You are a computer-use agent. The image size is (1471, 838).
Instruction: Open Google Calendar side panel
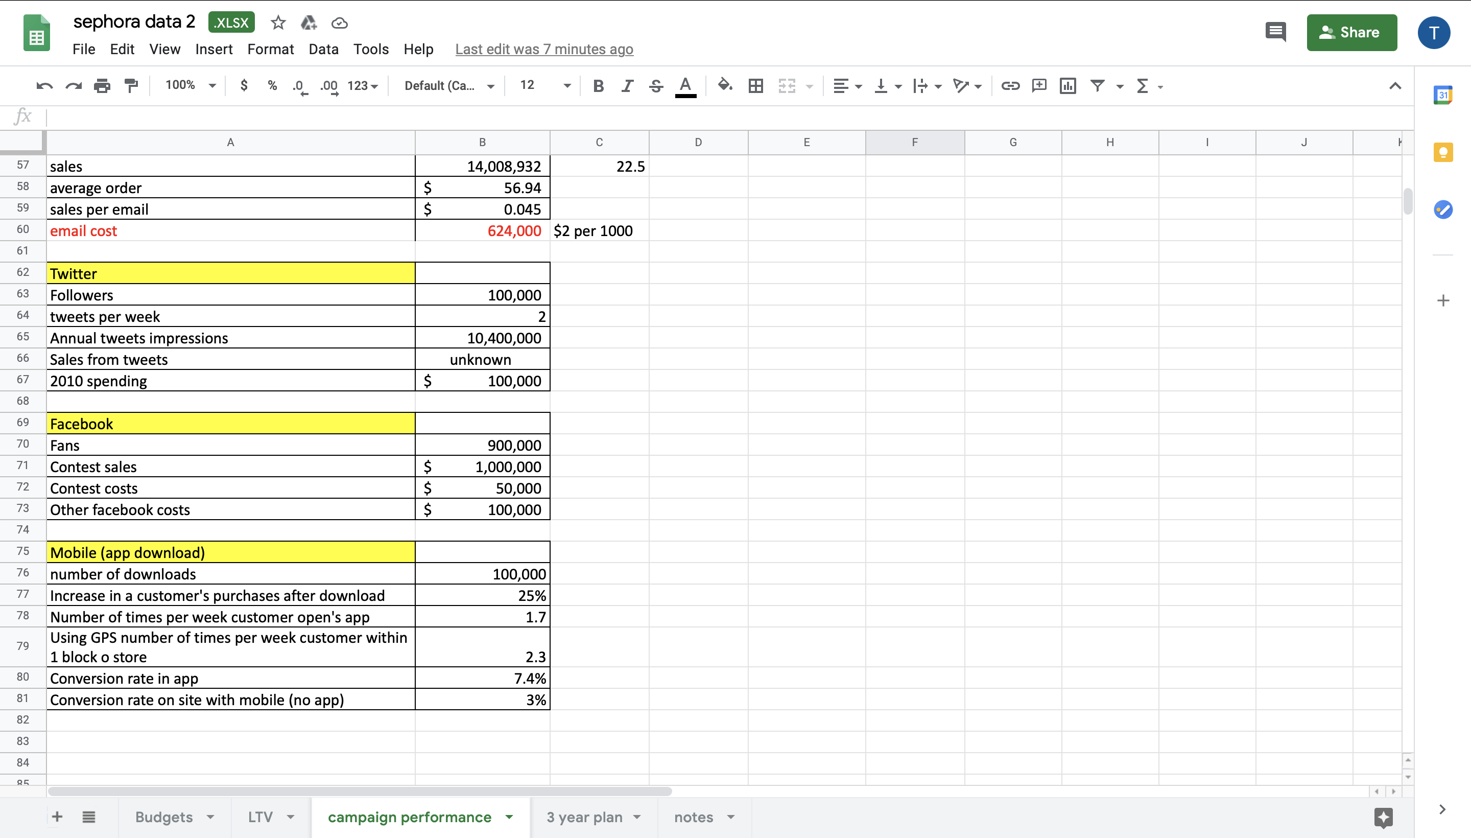pyautogui.click(x=1443, y=95)
